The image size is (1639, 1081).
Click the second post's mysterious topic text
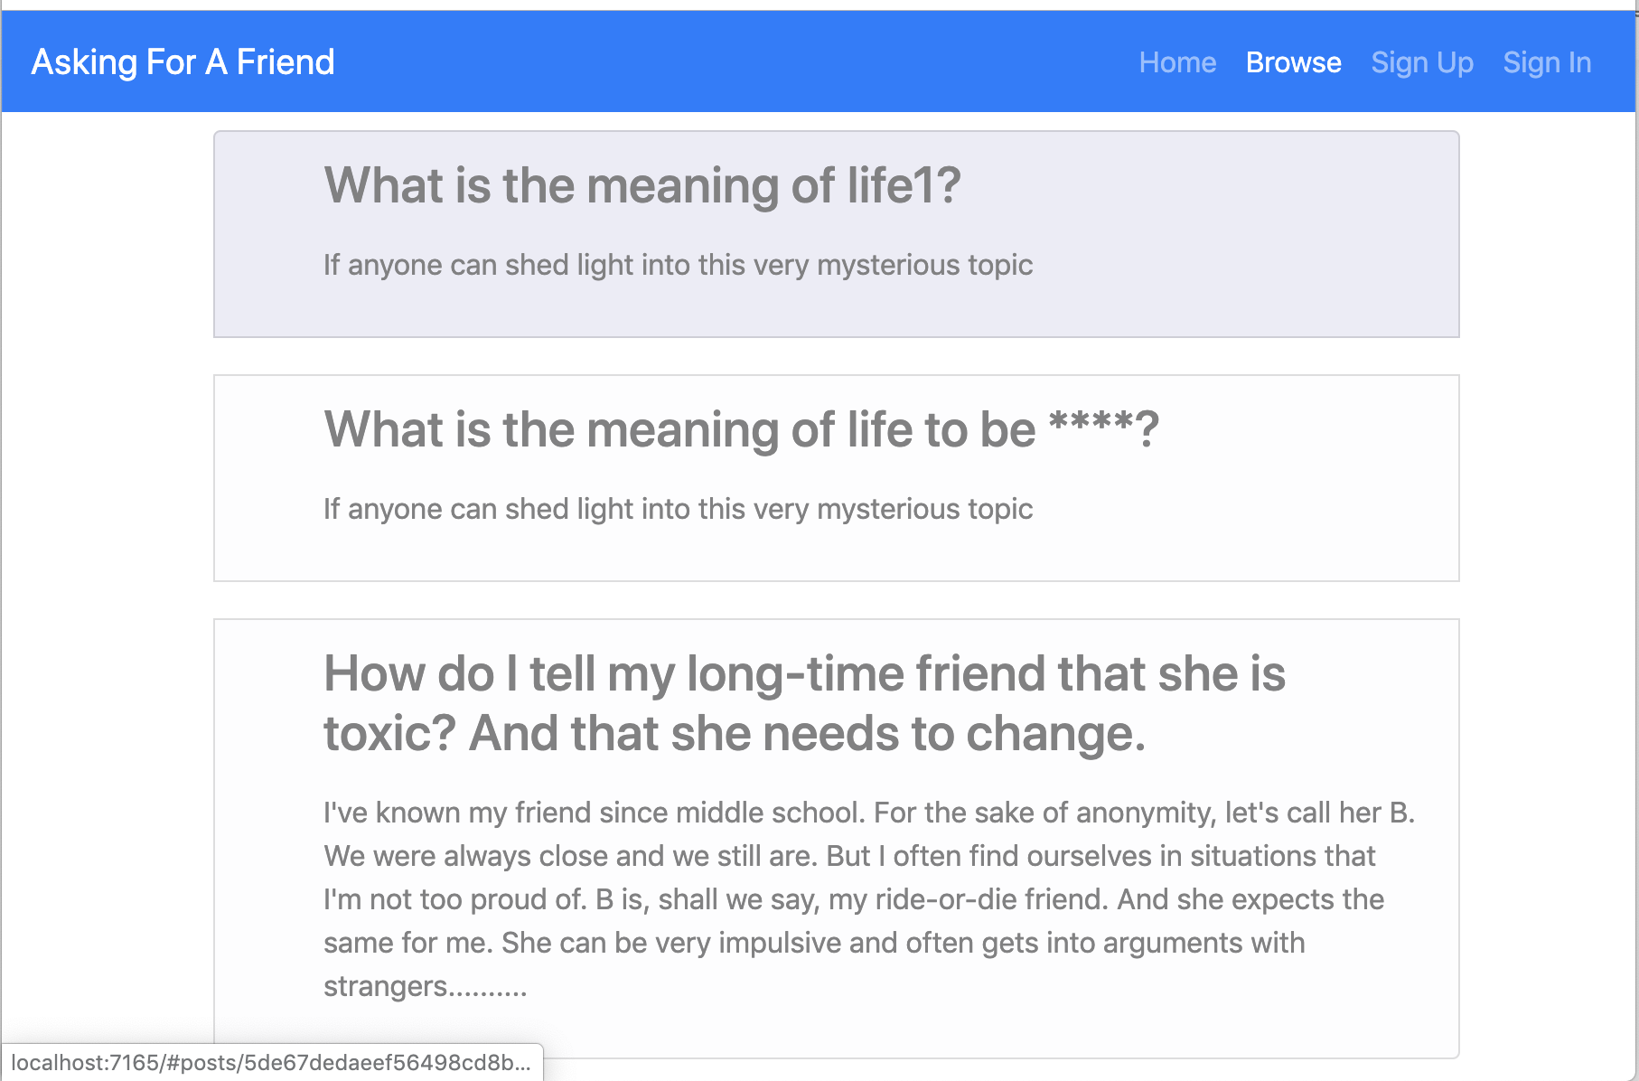click(x=678, y=508)
